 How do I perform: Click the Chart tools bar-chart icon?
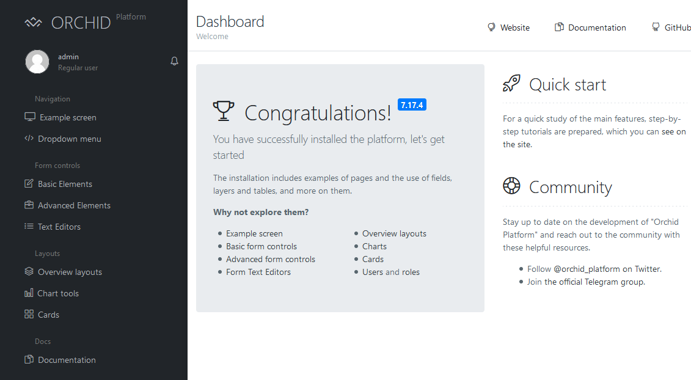point(29,293)
